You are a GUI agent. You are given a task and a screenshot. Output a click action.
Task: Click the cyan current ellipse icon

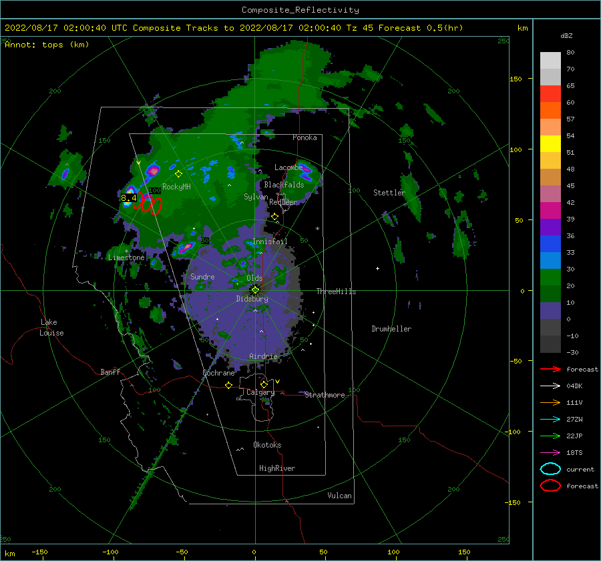point(550,469)
